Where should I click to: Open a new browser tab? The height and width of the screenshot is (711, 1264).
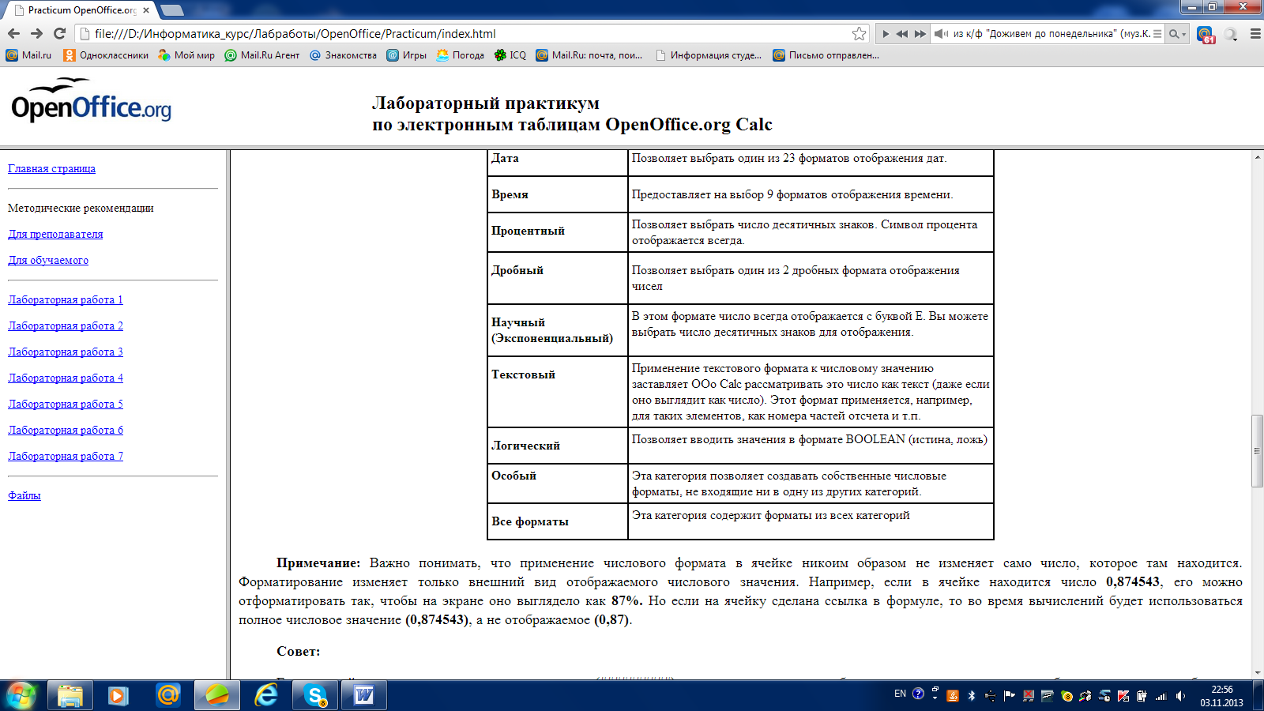[172, 10]
